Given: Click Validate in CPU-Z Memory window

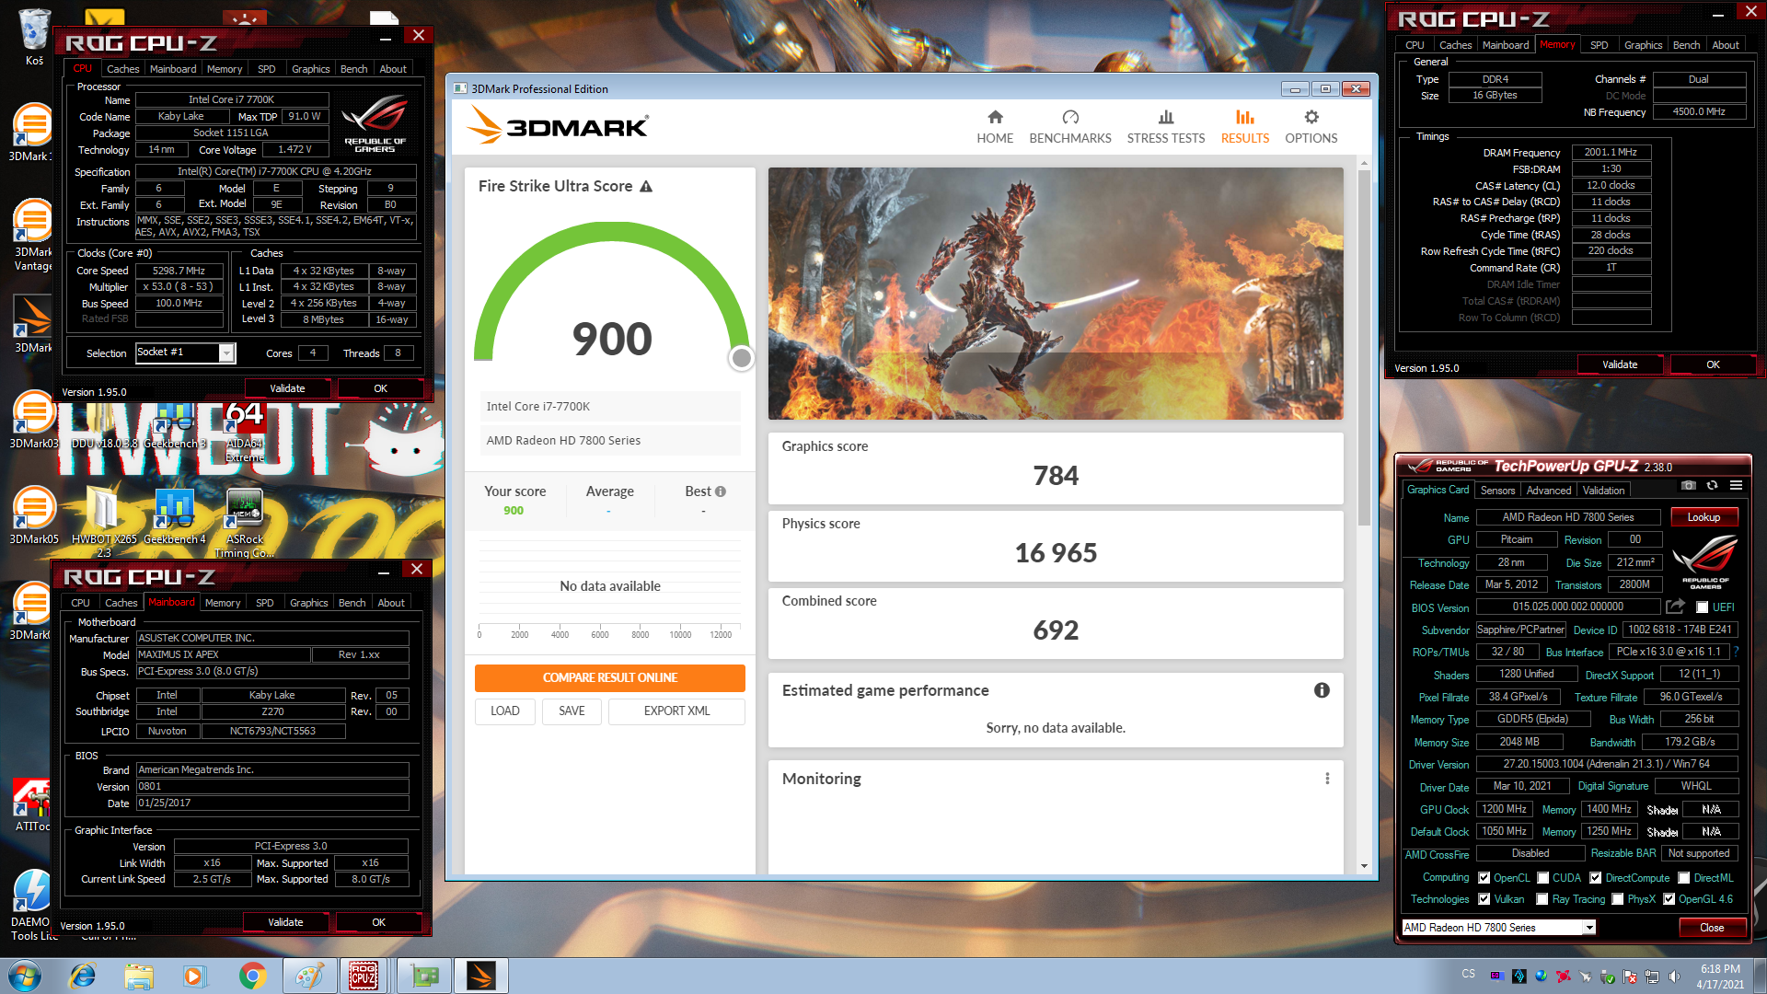Looking at the screenshot, I should 1620,364.
